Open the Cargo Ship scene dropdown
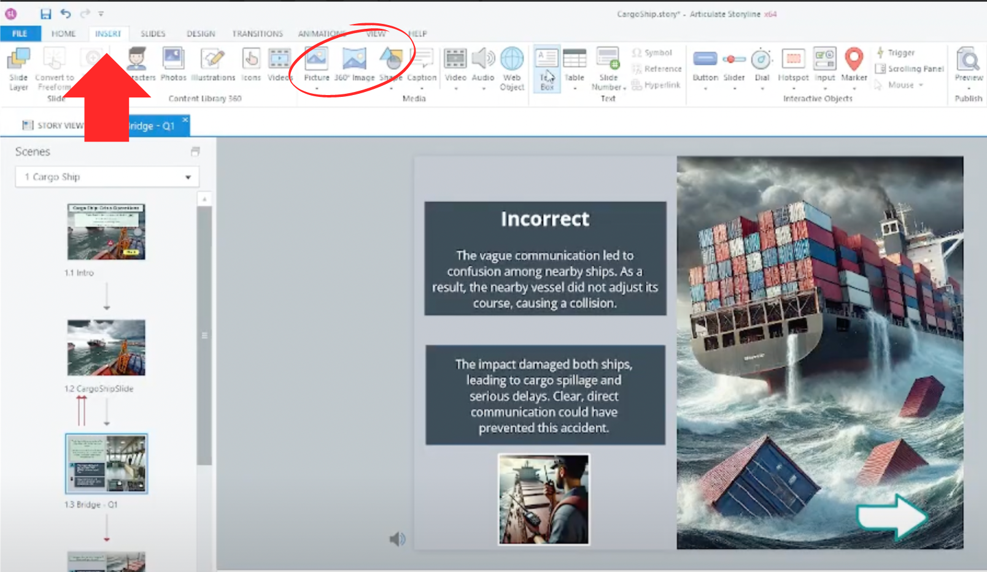The image size is (987, 572). coord(188,177)
